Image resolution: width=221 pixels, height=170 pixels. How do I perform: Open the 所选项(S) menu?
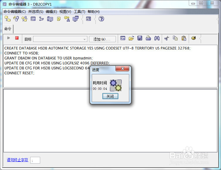click(x=36, y=12)
